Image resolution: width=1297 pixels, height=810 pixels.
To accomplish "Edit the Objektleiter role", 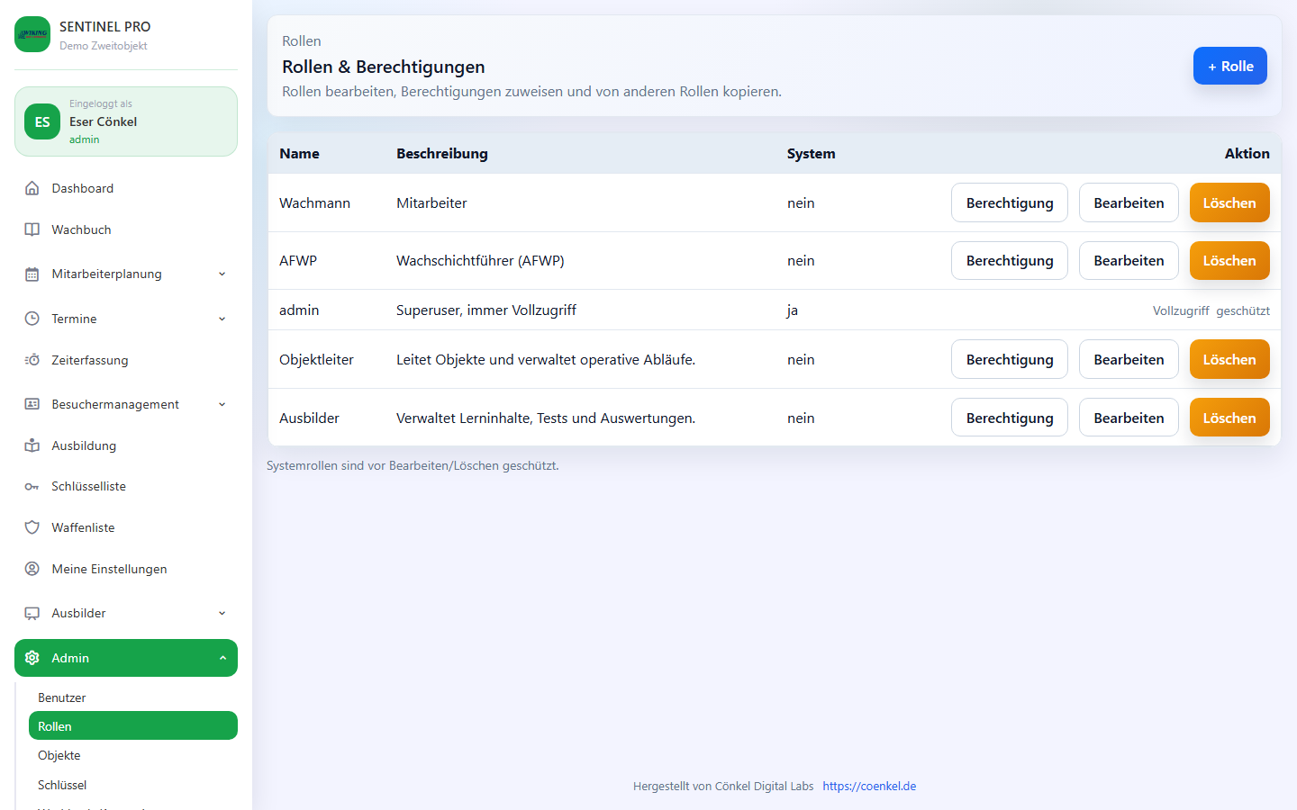I will coord(1128,359).
